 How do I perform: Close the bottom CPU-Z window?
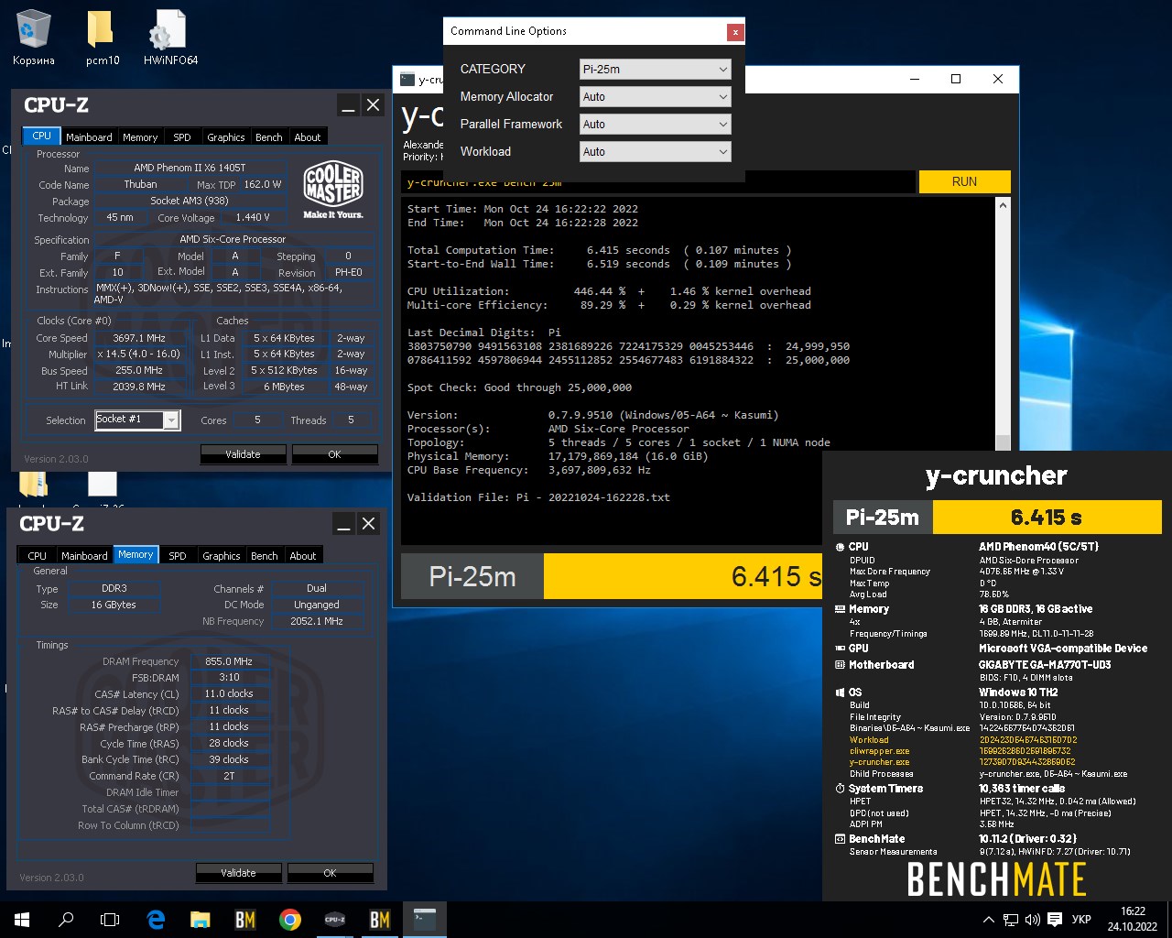click(368, 524)
